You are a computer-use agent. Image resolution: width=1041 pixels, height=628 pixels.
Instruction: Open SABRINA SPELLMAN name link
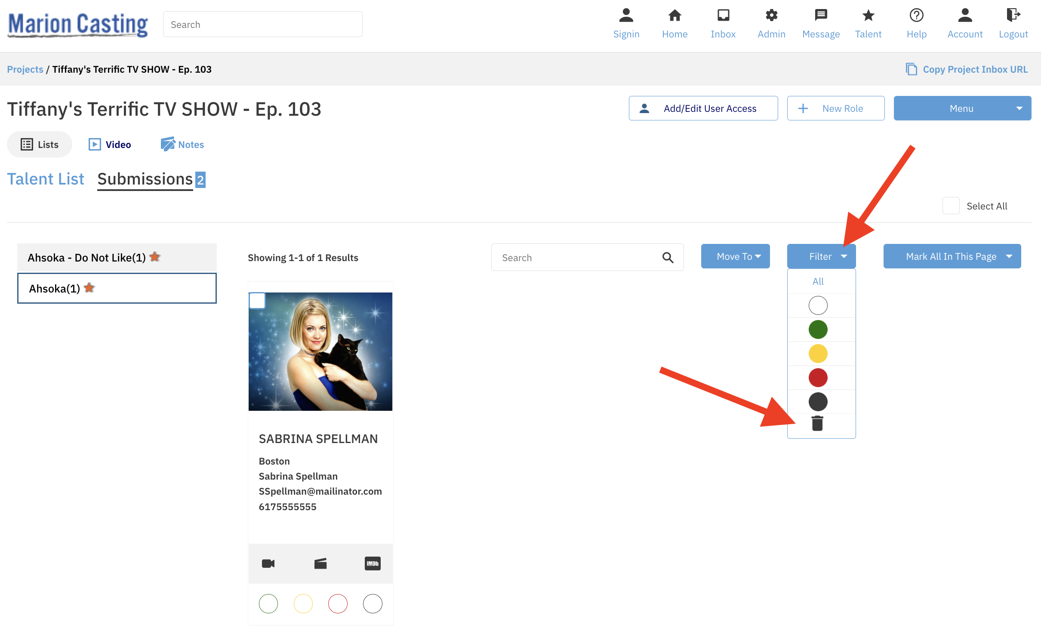[318, 439]
